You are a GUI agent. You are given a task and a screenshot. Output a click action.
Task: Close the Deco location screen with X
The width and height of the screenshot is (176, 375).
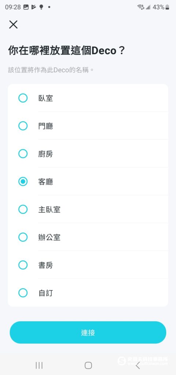(x=13, y=25)
